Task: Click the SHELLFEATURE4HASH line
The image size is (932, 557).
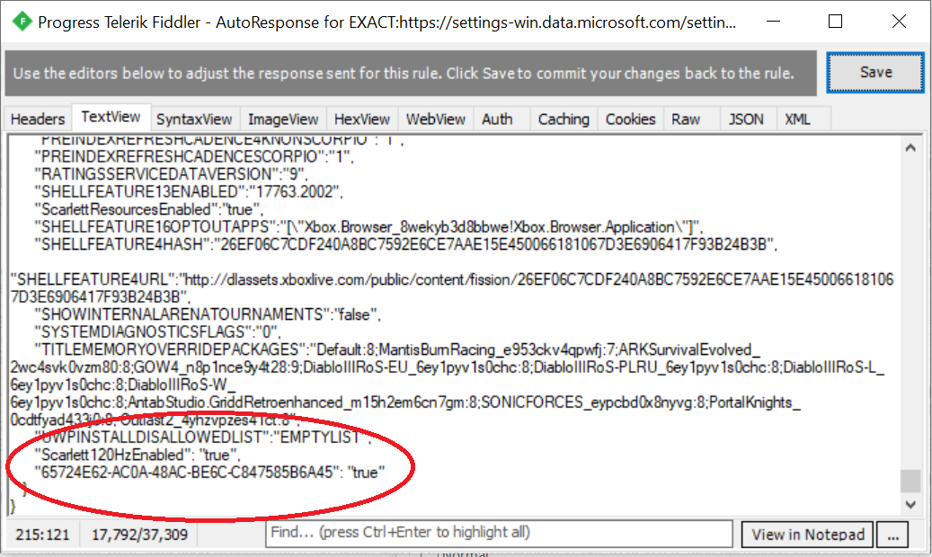Action: coord(406,244)
